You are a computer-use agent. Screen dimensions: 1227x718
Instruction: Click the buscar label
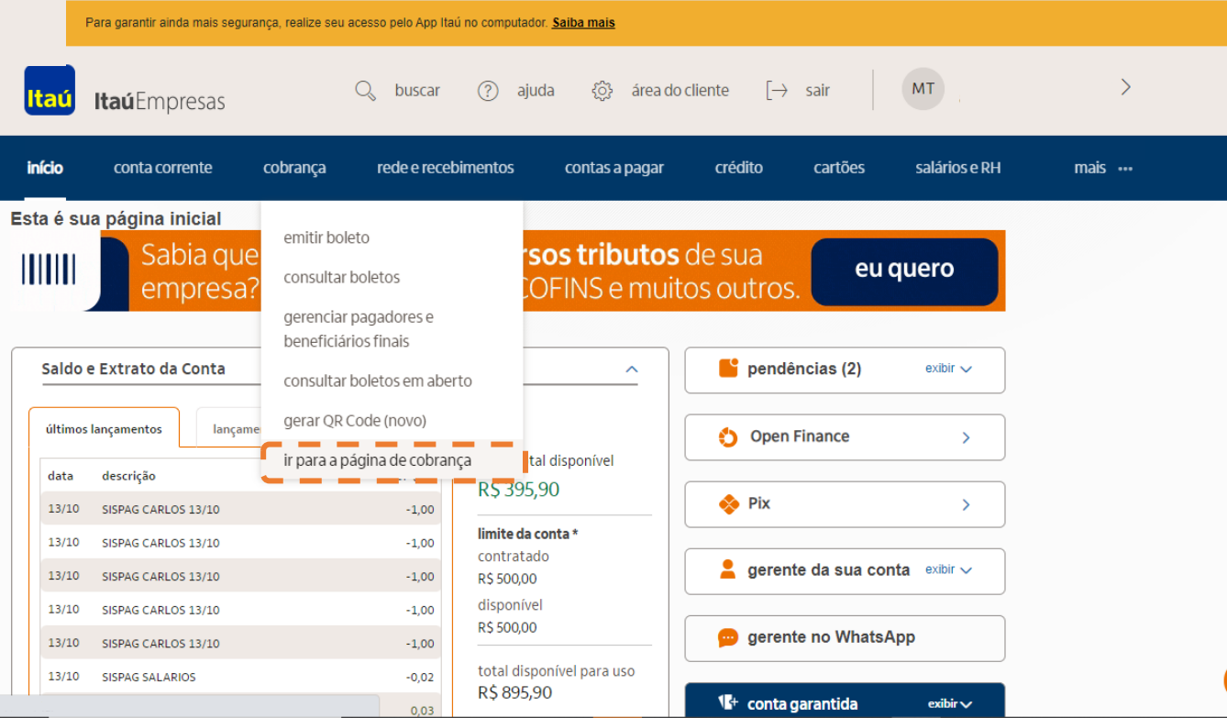point(417,91)
